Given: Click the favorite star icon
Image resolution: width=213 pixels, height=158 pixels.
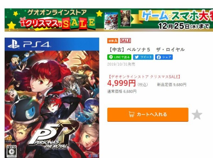Looking at the screenshot, I should tap(197, 115).
